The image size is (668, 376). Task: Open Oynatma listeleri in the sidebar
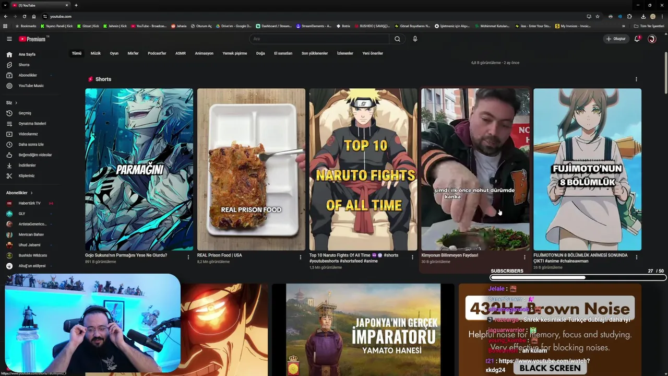pyautogui.click(x=31, y=123)
